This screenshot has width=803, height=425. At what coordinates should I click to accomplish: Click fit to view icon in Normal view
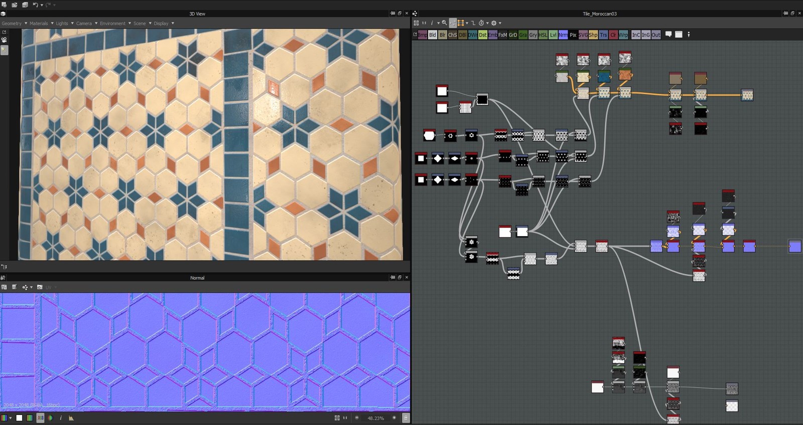point(337,418)
